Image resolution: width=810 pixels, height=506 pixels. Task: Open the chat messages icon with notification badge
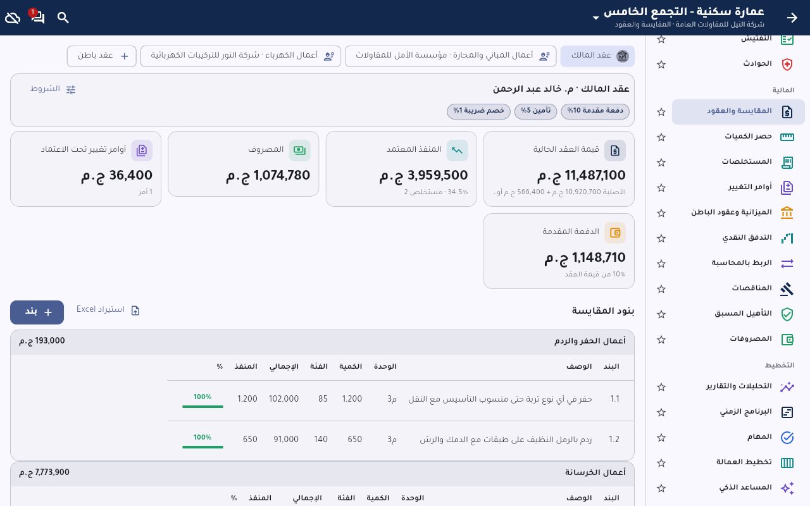[x=37, y=17]
